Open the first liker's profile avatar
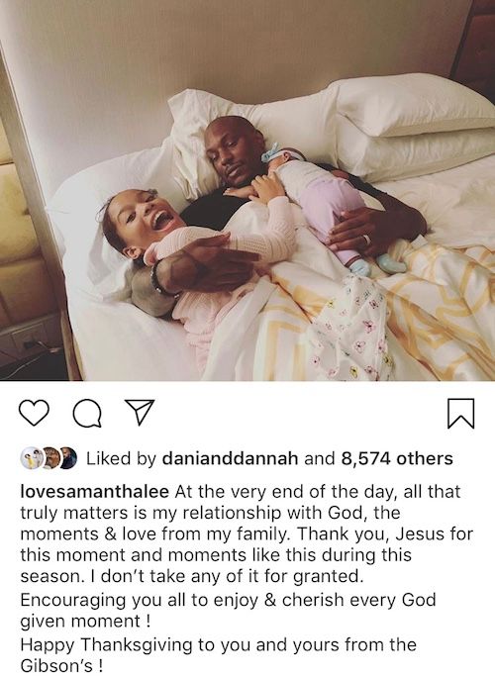The height and width of the screenshot is (678, 495). [31, 458]
